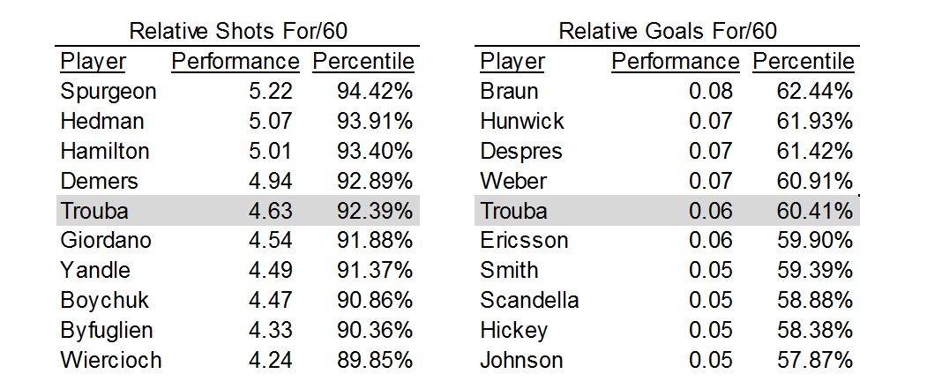Screen dimensions: 942x389
Task: Click the Byfuglien player cell
Action: pos(107,332)
